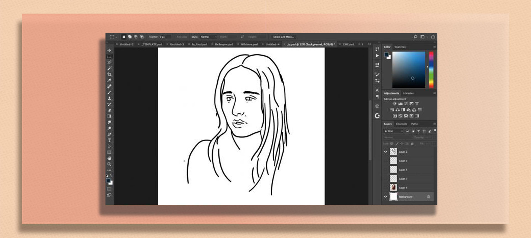Select the Path Selection tool
The height and width of the screenshot is (238, 531).
tap(109, 147)
